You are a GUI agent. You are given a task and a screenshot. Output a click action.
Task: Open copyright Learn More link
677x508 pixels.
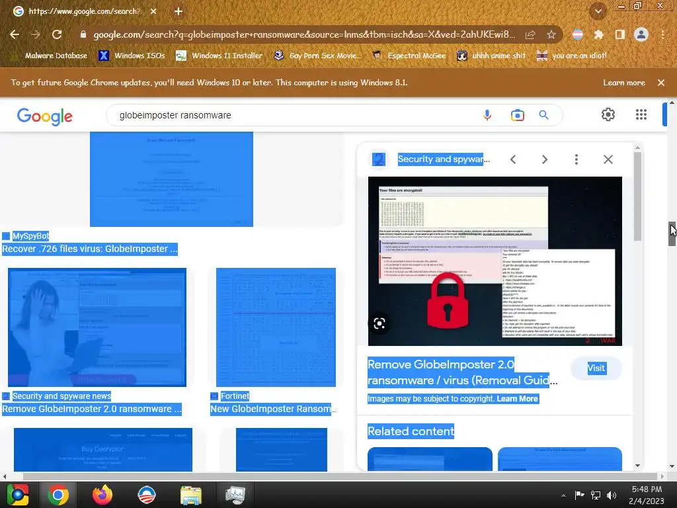[517, 399]
